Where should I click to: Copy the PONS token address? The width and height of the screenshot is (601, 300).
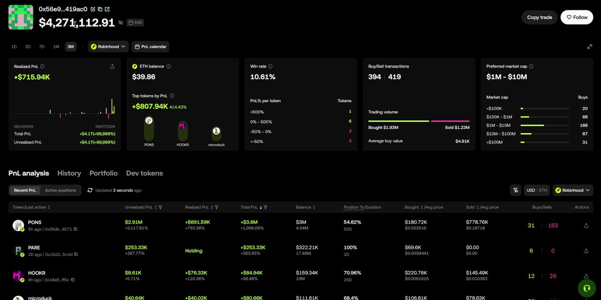click(76, 229)
